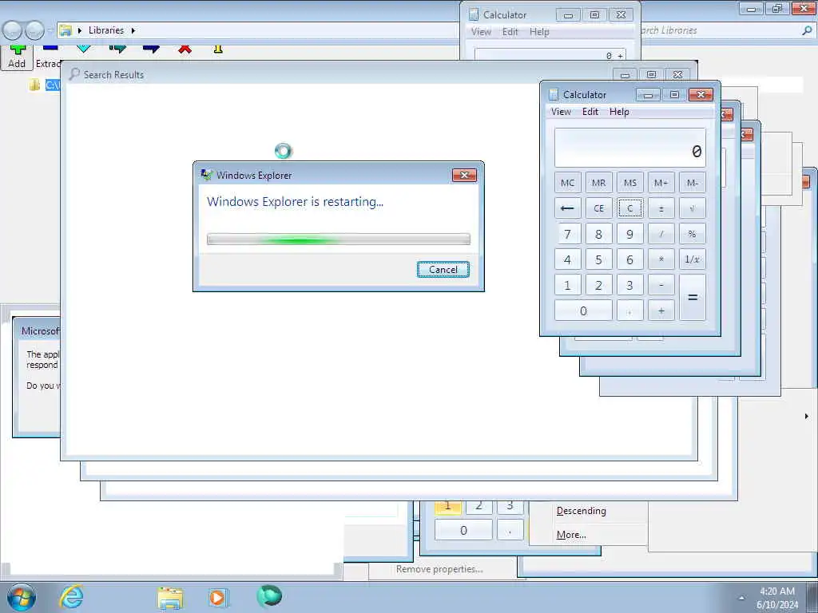818x613 pixels.
Task: Click the backspace arrow on front Calculator
Action: tap(568, 208)
